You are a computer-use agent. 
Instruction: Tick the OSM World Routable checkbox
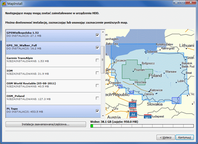pos(97,86)
